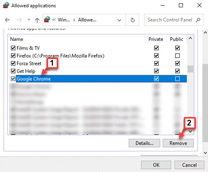The width and height of the screenshot is (208, 172).
Task: Expand the hidden breadcrumb chevrons
Action: pos(54,20)
